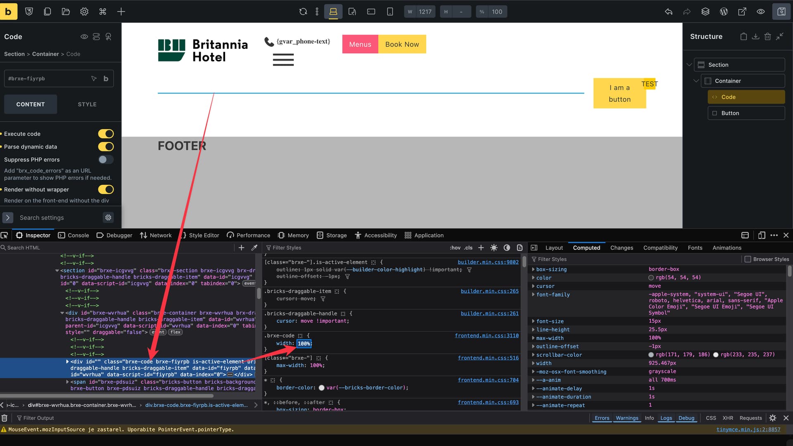Screen dimensions: 793x446
Task: Open revisions layers icon
Action: point(705,12)
